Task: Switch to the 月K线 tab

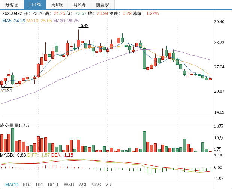Action: [x=79, y=5]
